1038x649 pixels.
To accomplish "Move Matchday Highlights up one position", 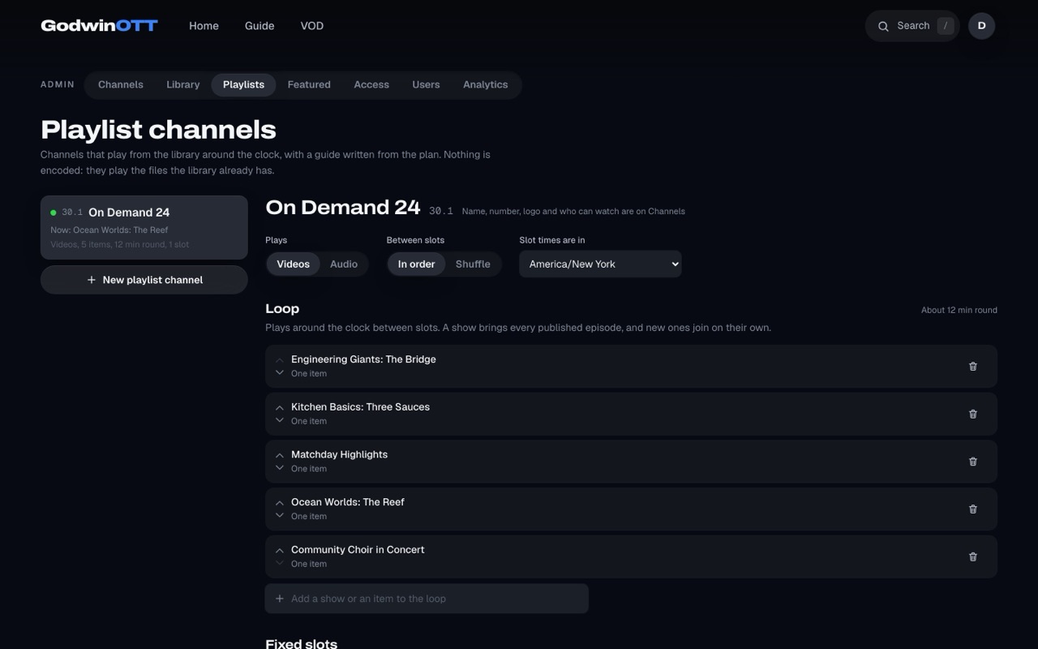I will [279, 455].
